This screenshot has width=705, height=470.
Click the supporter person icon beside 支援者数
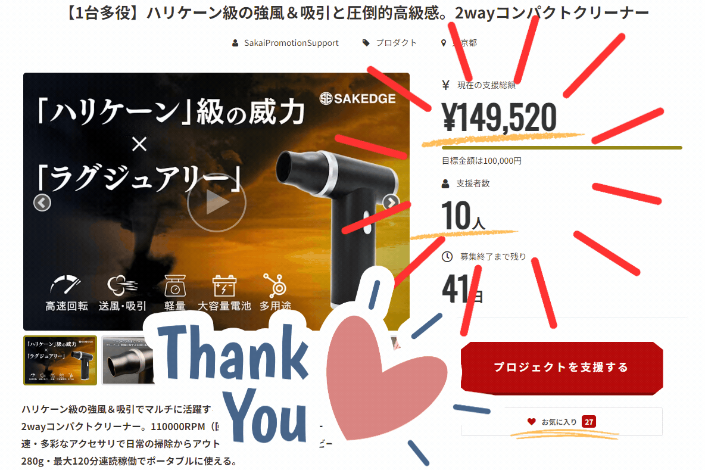pyautogui.click(x=445, y=183)
